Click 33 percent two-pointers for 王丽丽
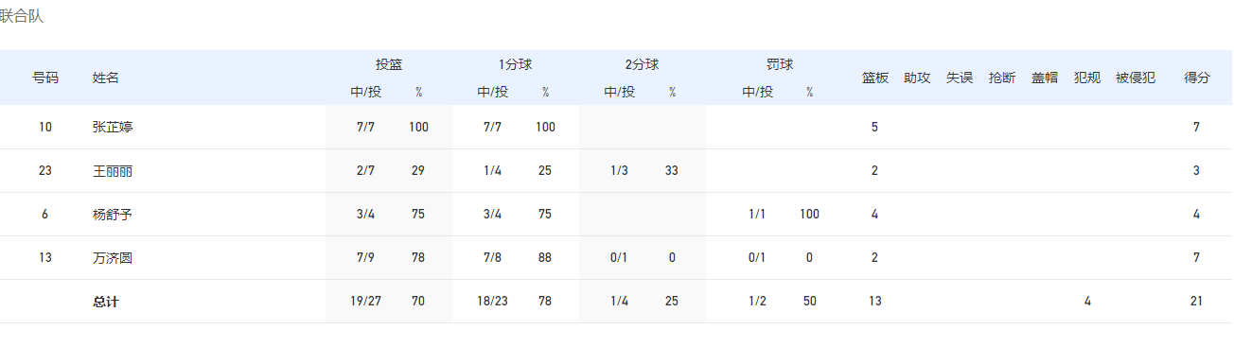The width and height of the screenshot is (1234, 347). pos(672,170)
